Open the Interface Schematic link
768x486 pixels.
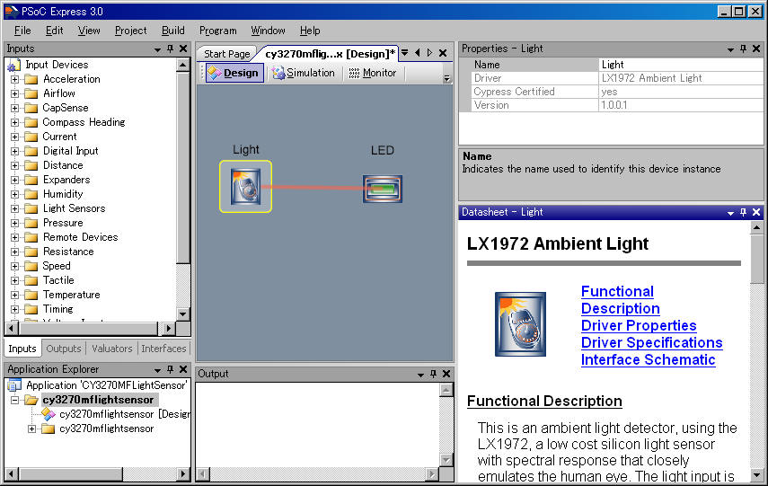pyautogui.click(x=648, y=360)
